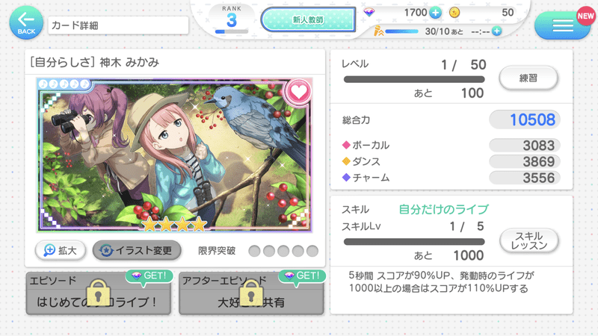The height and width of the screenshot is (336, 598).
Task: Click the イラスト変更 illustration change button
Action: [x=137, y=250]
